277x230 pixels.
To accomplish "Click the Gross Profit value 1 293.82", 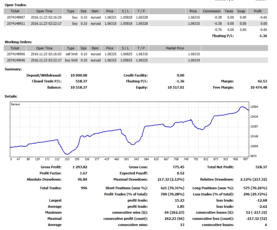I will (80, 167).
